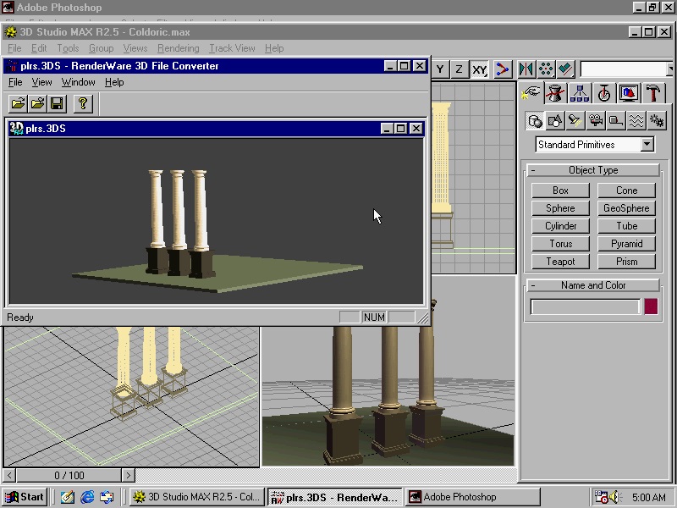This screenshot has width=677, height=508.
Task: Collapse the Name and Color rollout
Action: [593, 285]
